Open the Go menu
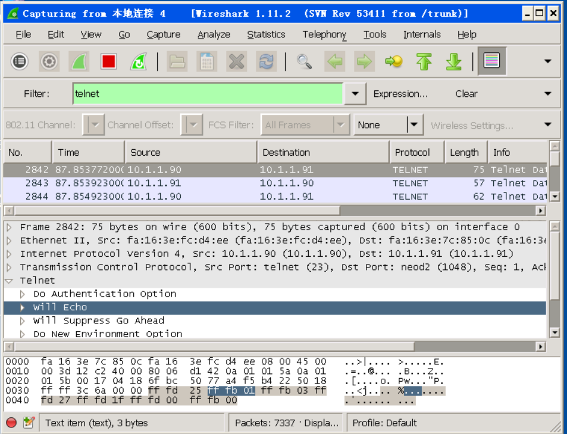Image resolution: width=567 pixels, height=434 pixels. click(124, 34)
